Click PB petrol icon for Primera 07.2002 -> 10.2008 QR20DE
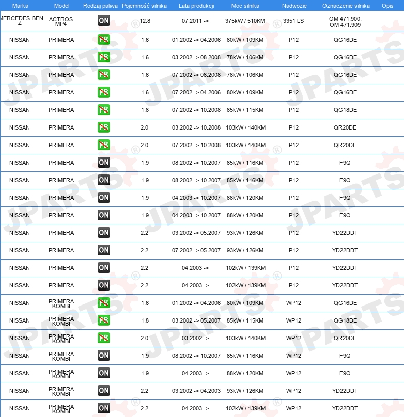Image resolution: width=404 pixels, height=417 pixels. 103,145
